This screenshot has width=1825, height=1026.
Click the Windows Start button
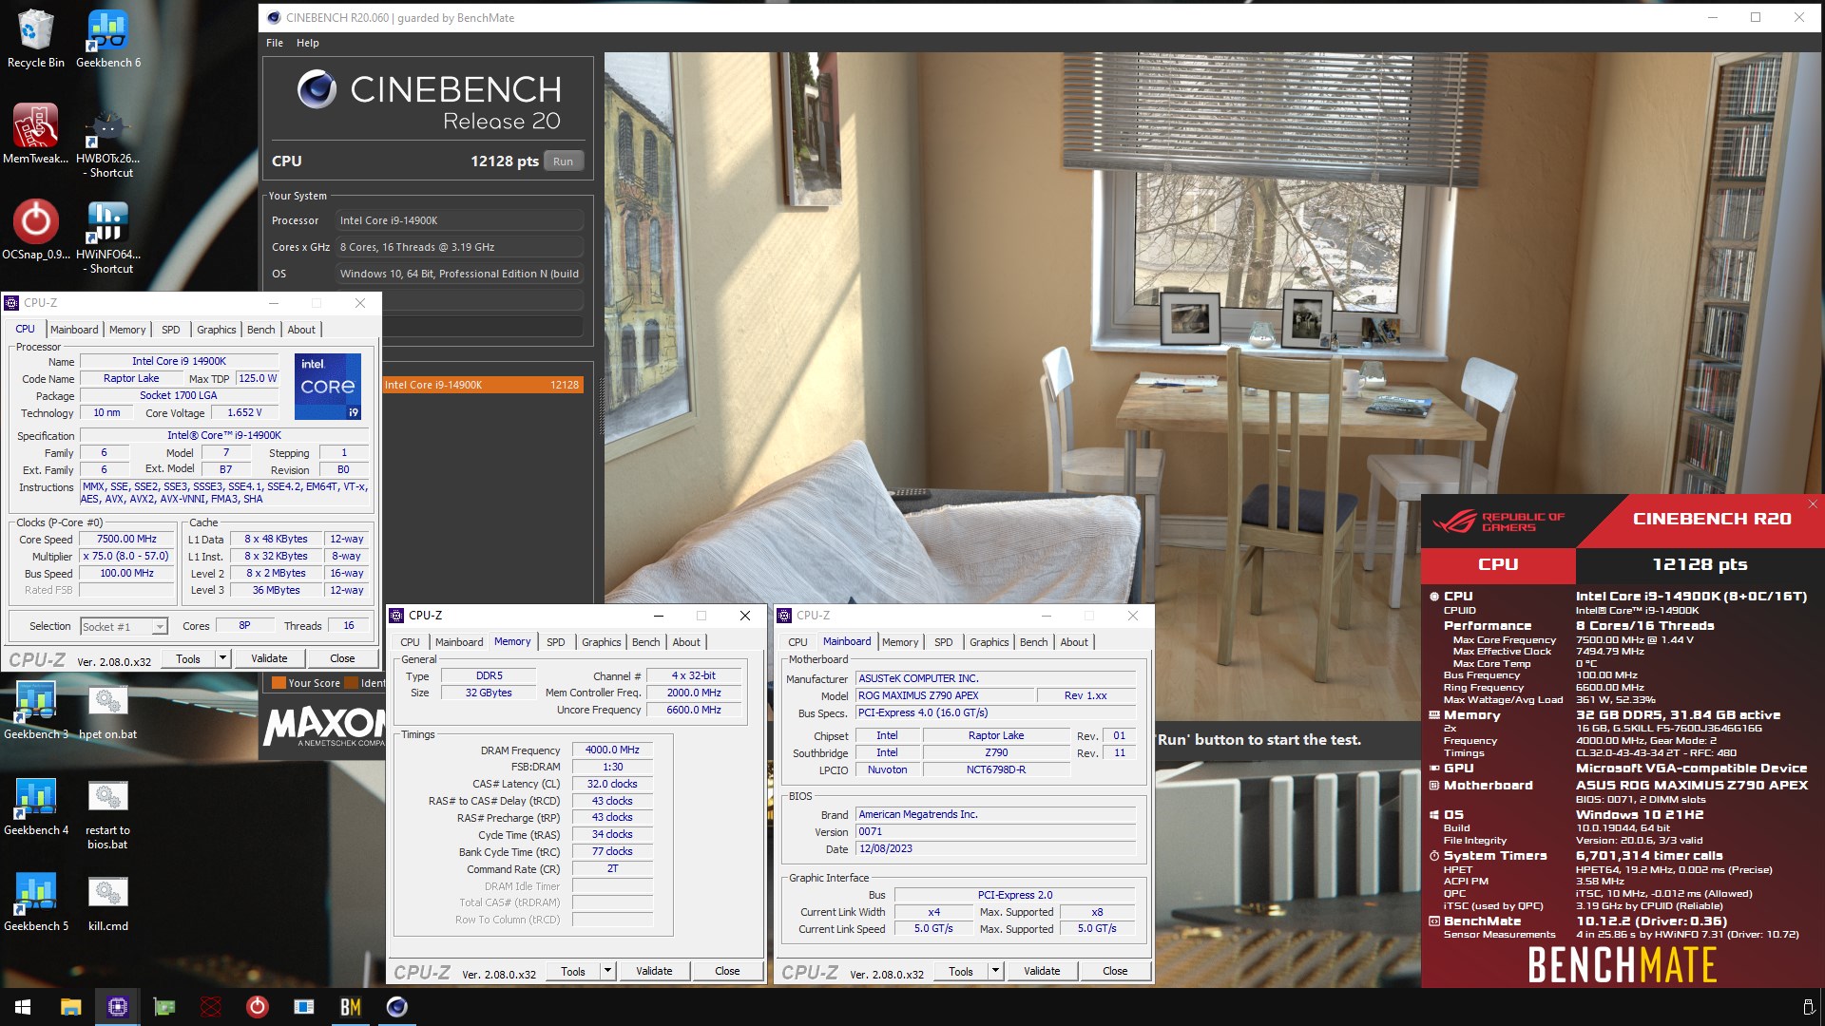coord(23,1007)
